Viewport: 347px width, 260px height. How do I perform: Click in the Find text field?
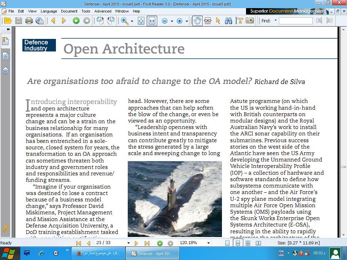(x=295, y=21)
